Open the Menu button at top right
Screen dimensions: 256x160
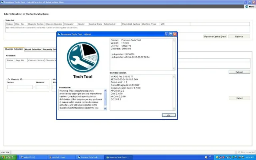tap(250, 6)
